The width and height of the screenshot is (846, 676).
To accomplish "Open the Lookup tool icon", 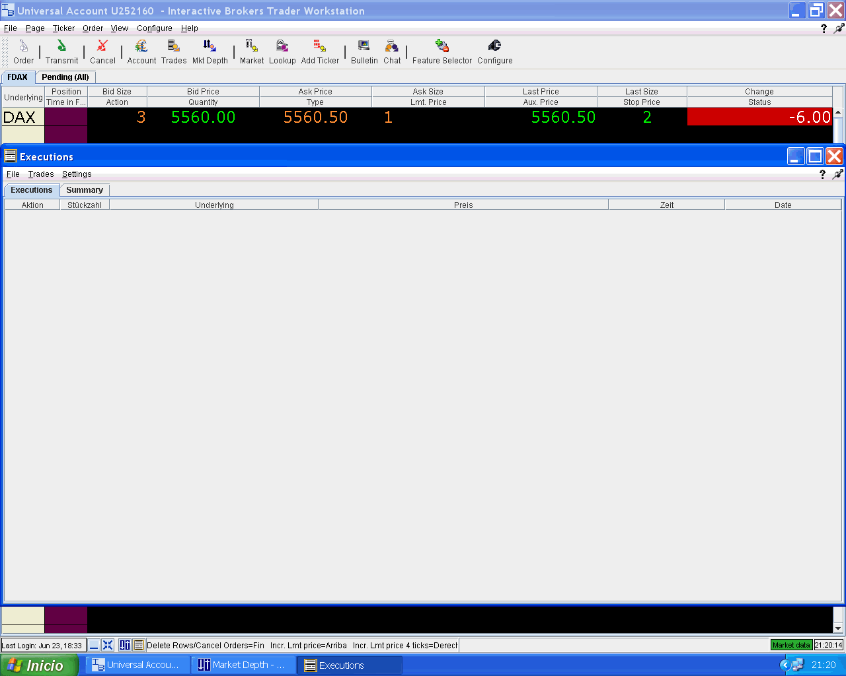I will click(x=282, y=51).
